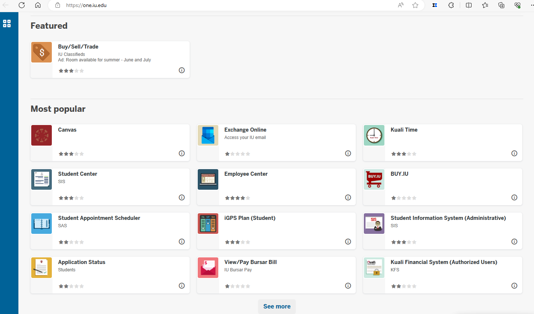
Task: Open the Student Appointment Scheduler icon
Action: (42, 224)
